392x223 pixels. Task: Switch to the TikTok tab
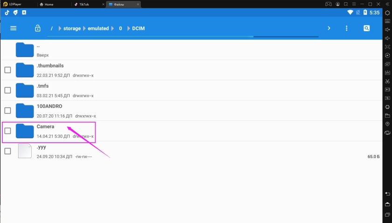86,4
